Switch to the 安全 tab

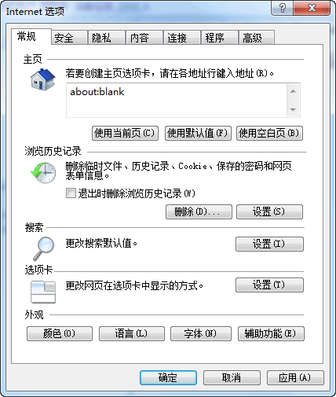(x=69, y=38)
